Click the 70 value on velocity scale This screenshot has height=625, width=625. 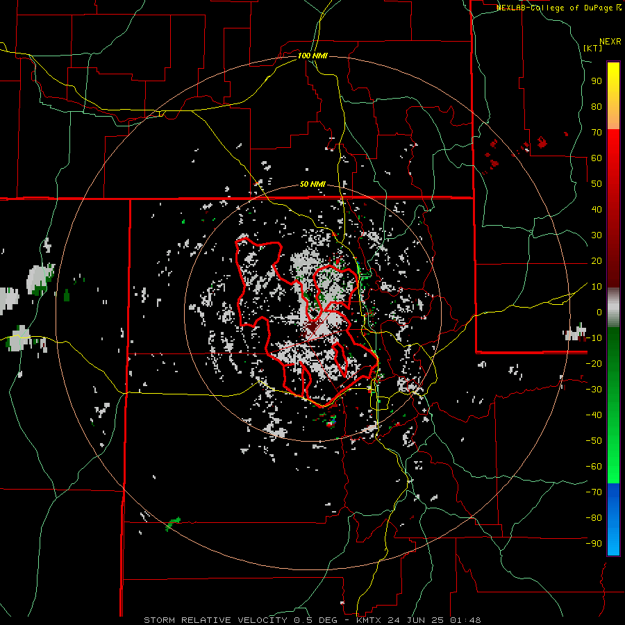point(597,133)
